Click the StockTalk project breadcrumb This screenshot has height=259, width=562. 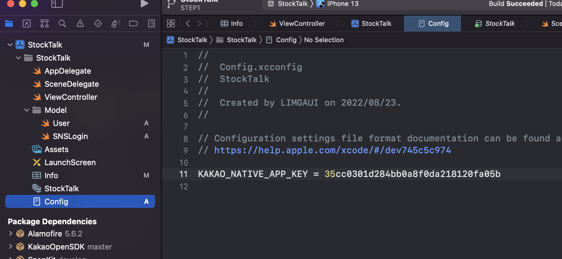[x=187, y=40]
